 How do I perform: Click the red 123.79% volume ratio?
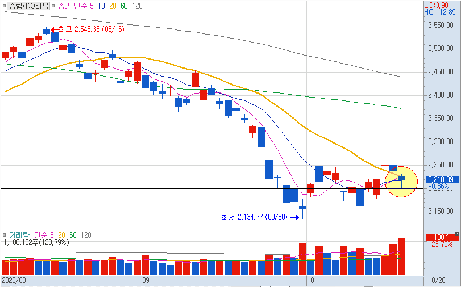(440, 244)
